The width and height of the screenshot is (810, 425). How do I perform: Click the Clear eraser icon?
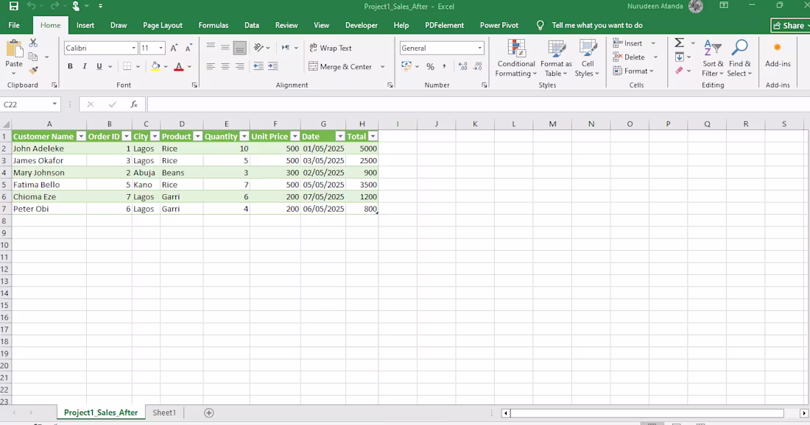[x=680, y=71]
